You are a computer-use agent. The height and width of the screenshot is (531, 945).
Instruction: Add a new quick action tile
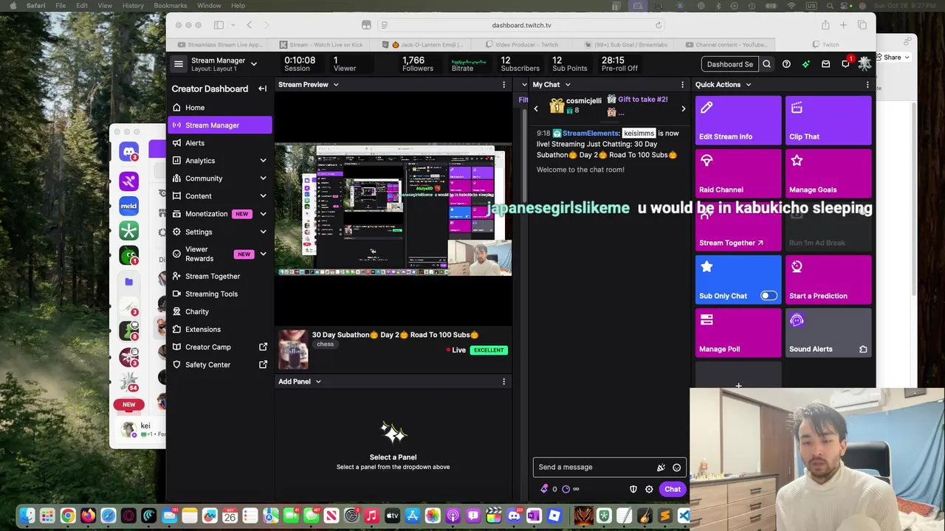pos(738,386)
